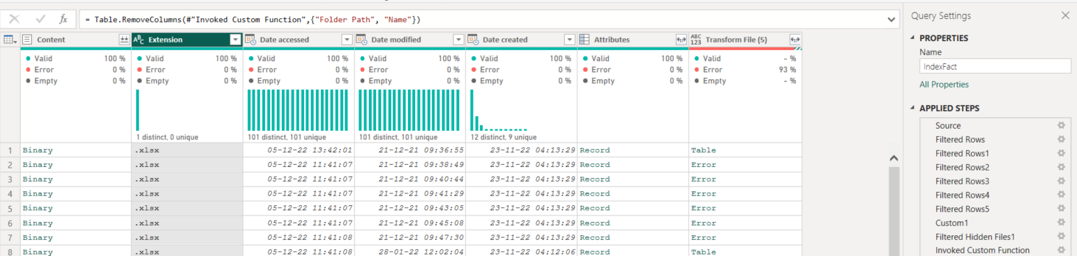Click the Error 93 % quality indicator
This screenshot has width=1077, height=256.
745,70
